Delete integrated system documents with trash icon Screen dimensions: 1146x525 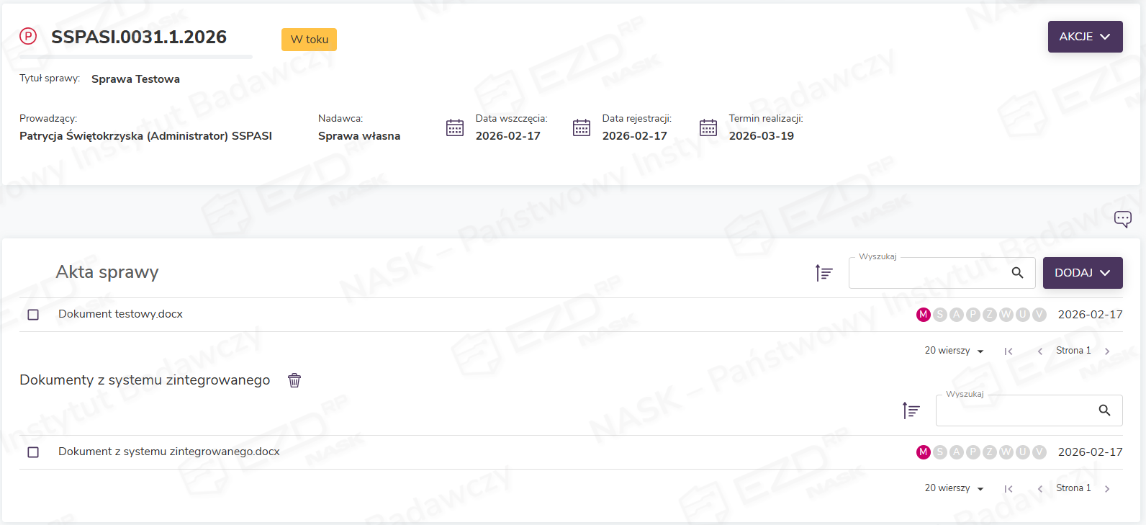click(294, 380)
